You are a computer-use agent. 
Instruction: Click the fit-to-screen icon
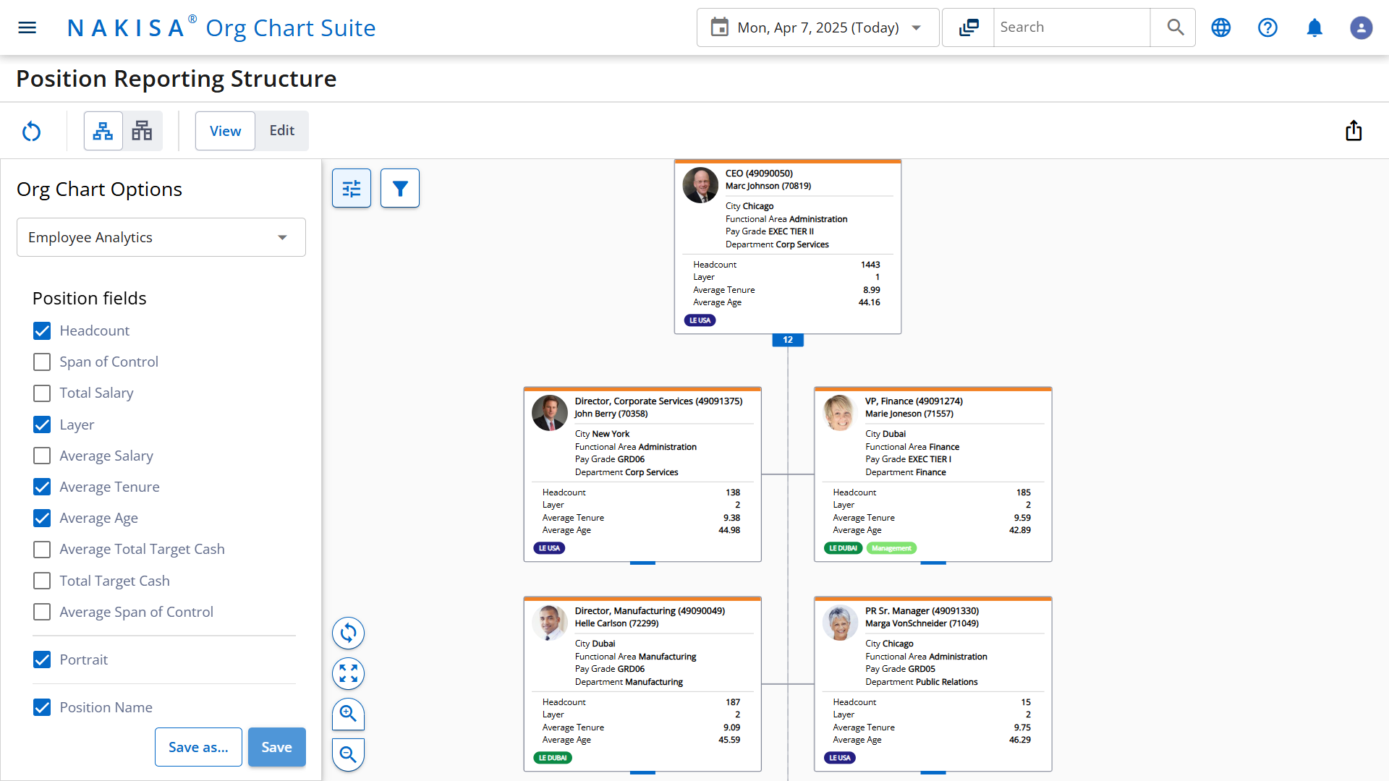[348, 673]
